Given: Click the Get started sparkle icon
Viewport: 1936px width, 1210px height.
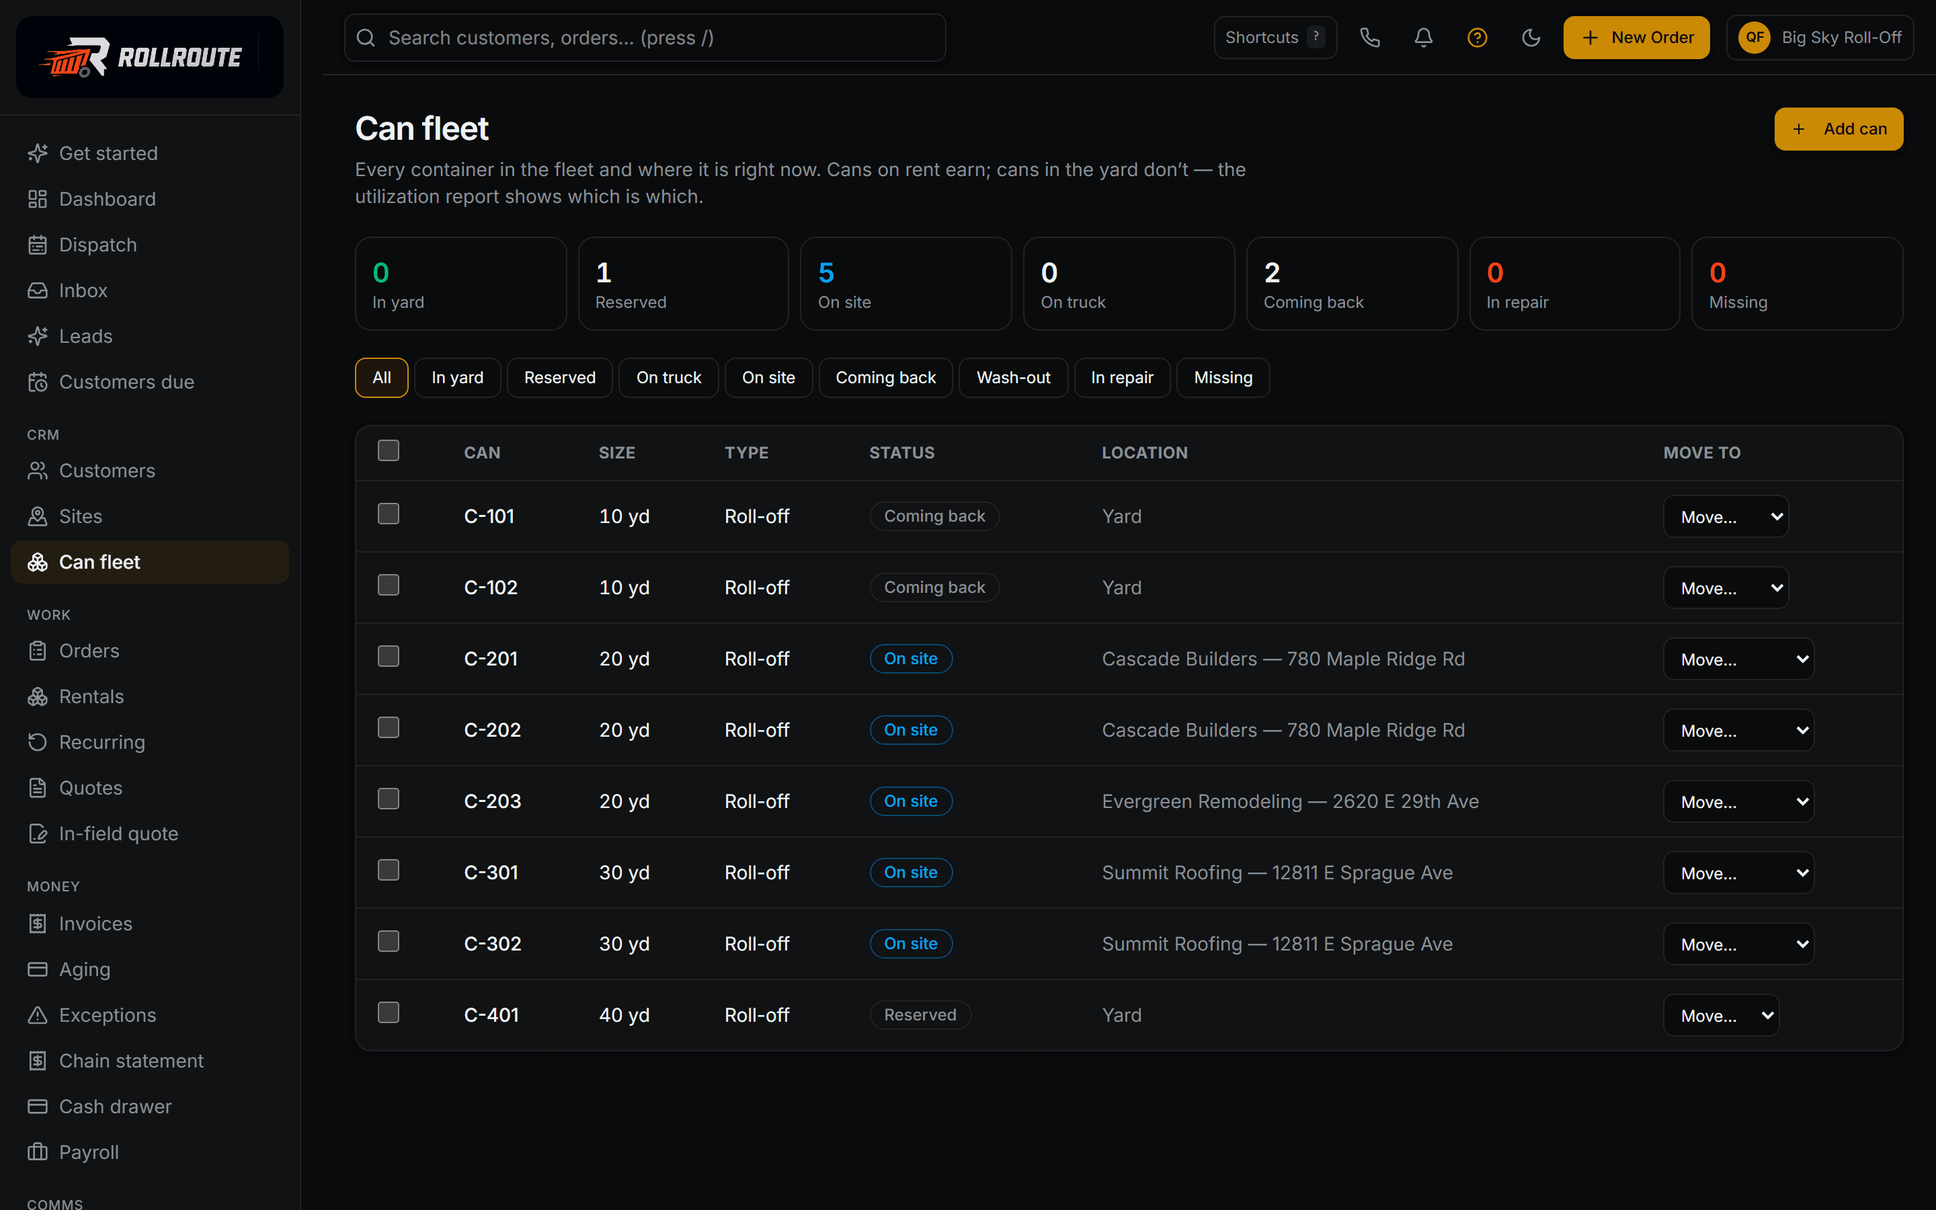Looking at the screenshot, I should pyautogui.click(x=38, y=153).
